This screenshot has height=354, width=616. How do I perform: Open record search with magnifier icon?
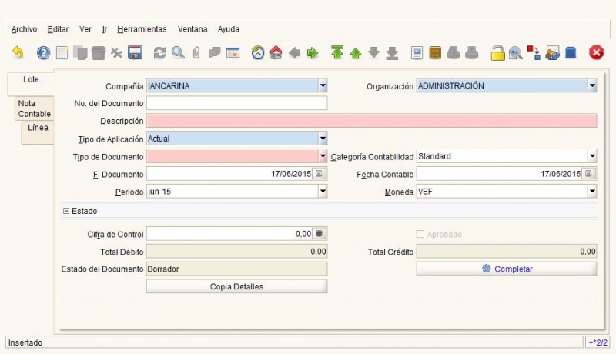(x=178, y=53)
